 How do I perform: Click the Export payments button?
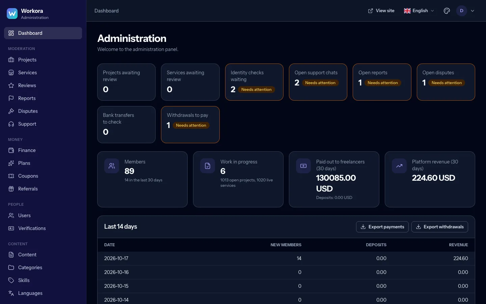point(382,227)
